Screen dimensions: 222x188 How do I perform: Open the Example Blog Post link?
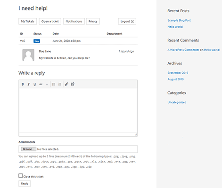[x=179, y=20]
